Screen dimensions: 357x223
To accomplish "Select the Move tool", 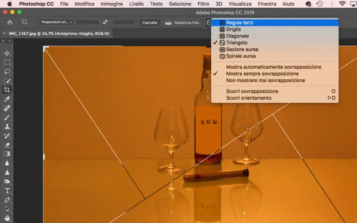I will click(x=7, y=53).
